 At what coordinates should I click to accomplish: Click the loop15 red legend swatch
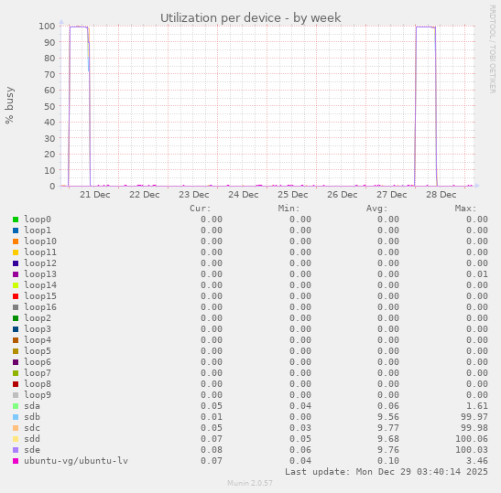pyautogui.click(x=16, y=296)
